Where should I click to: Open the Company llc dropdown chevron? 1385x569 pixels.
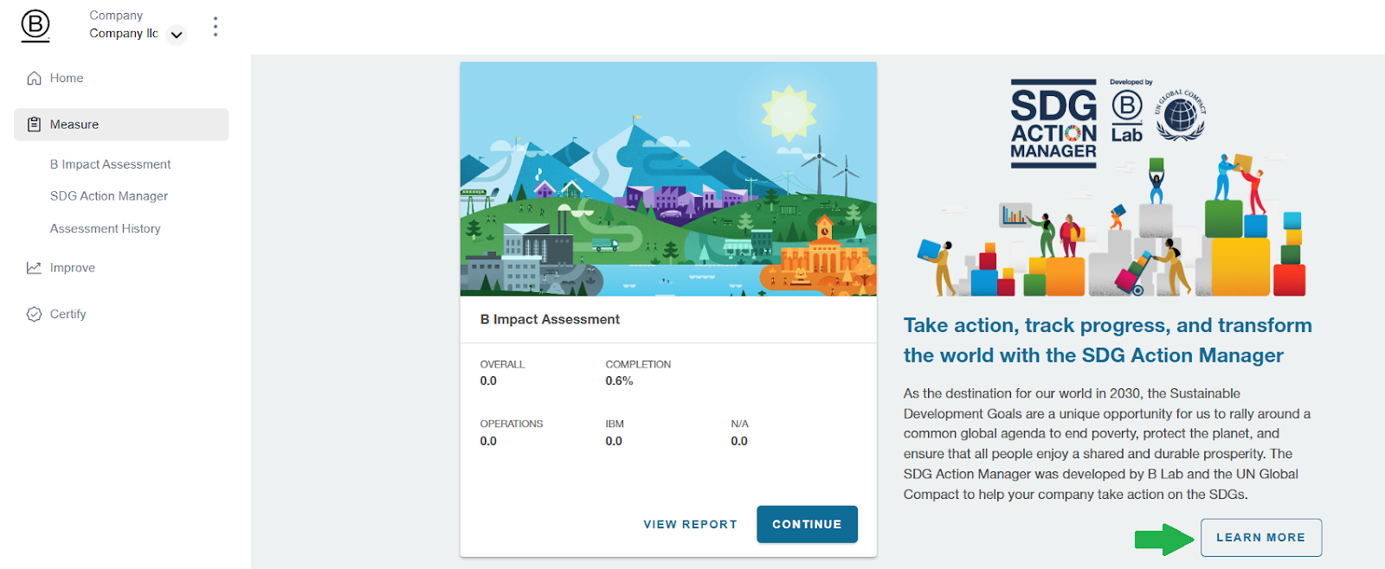pos(177,35)
